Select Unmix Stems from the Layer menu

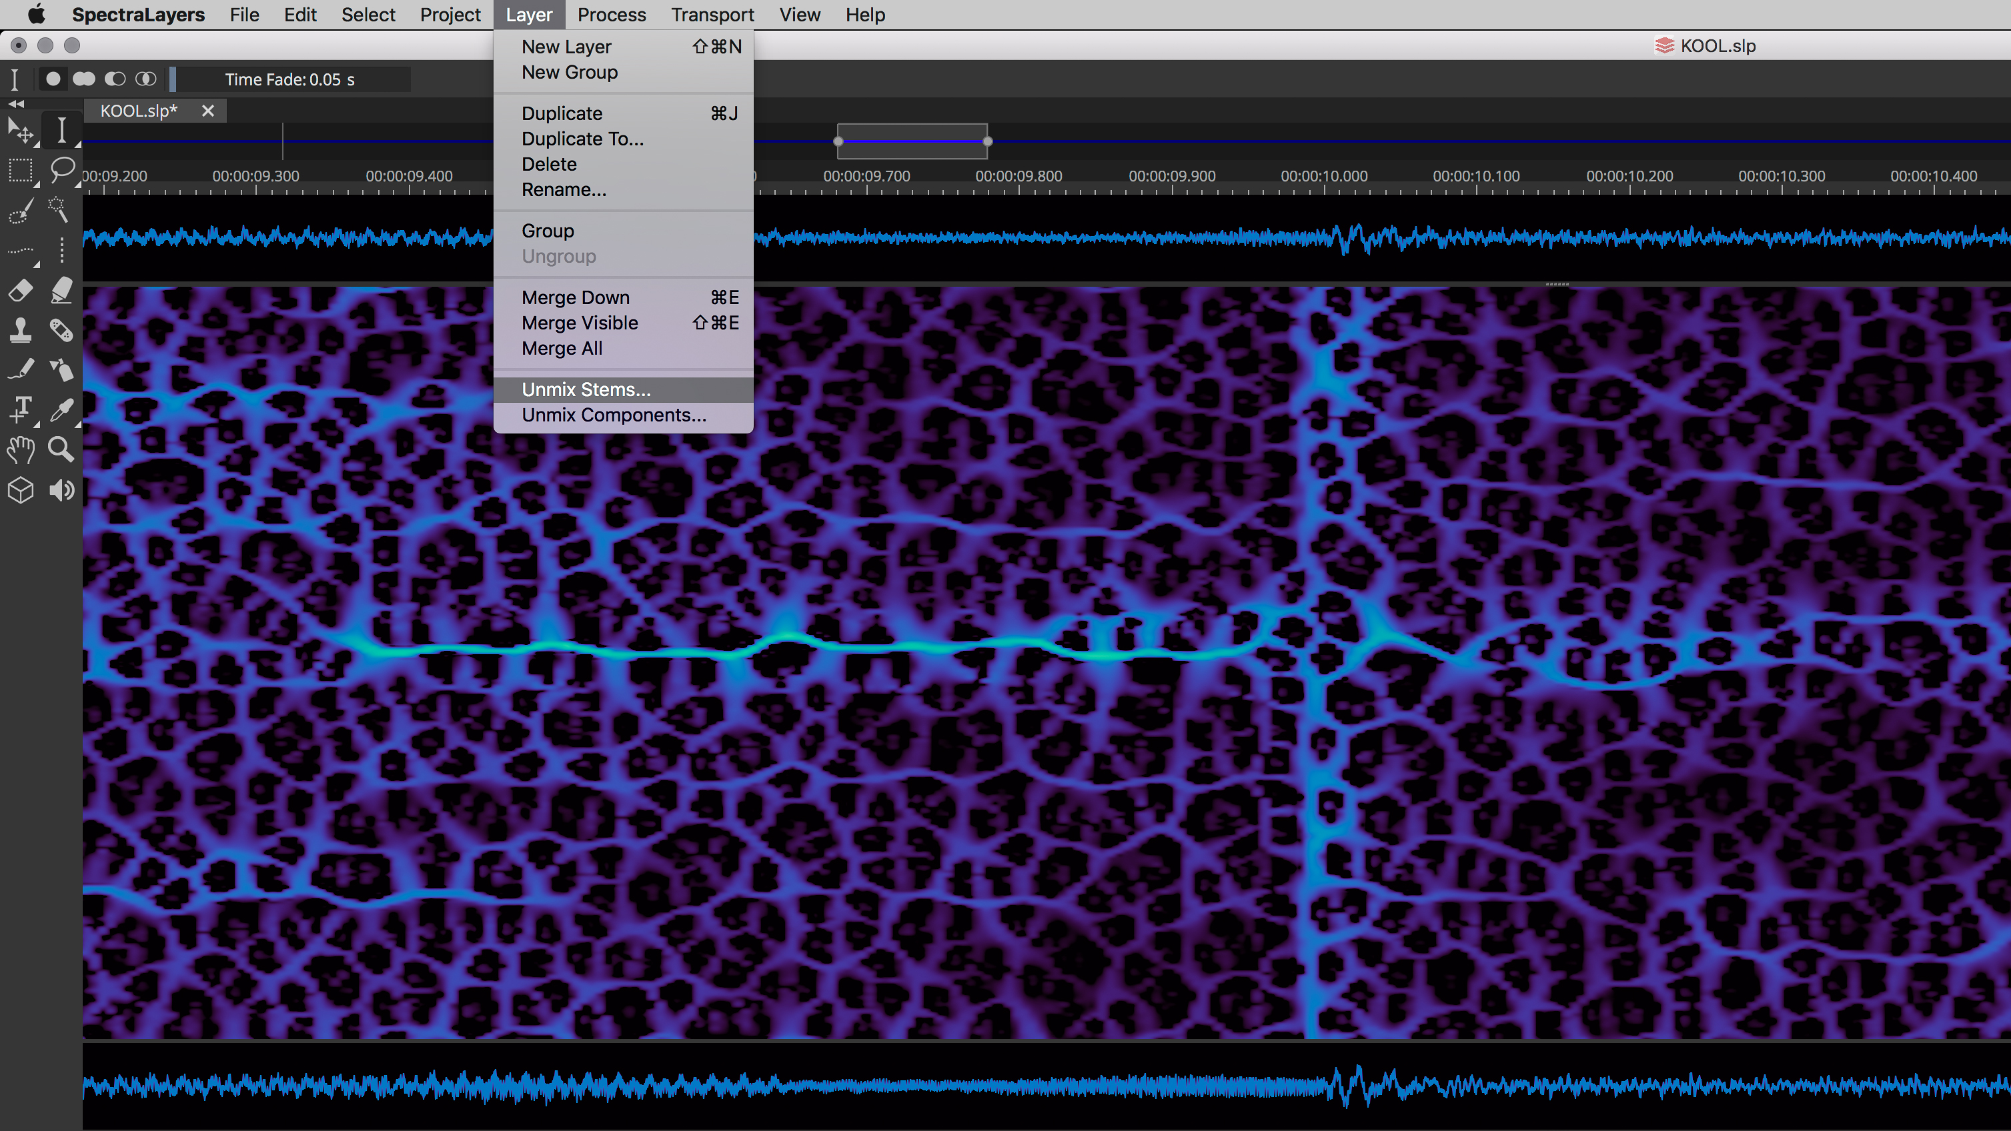click(x=586, y=389)
